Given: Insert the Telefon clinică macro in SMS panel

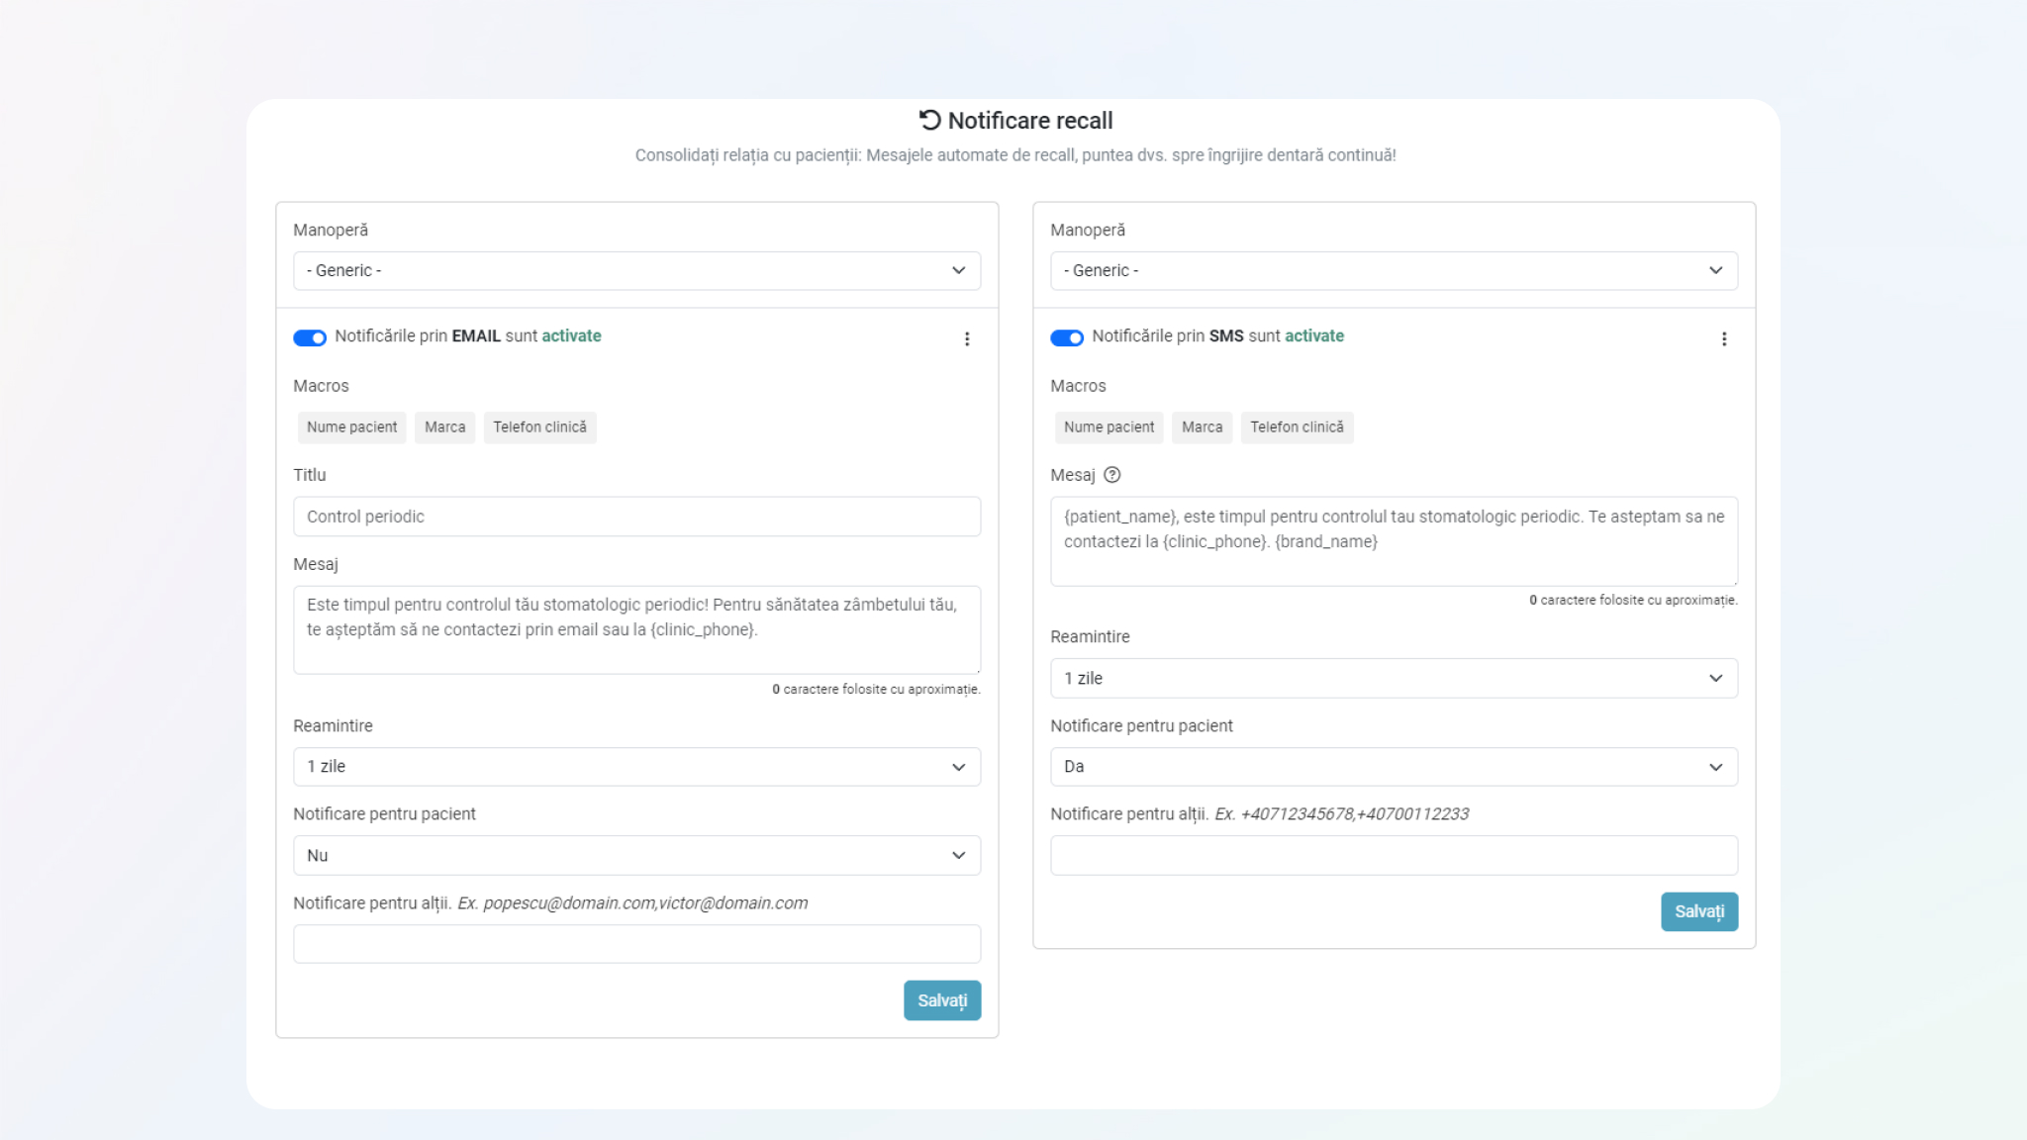Looking at the screenshot, I should 1297,427.
